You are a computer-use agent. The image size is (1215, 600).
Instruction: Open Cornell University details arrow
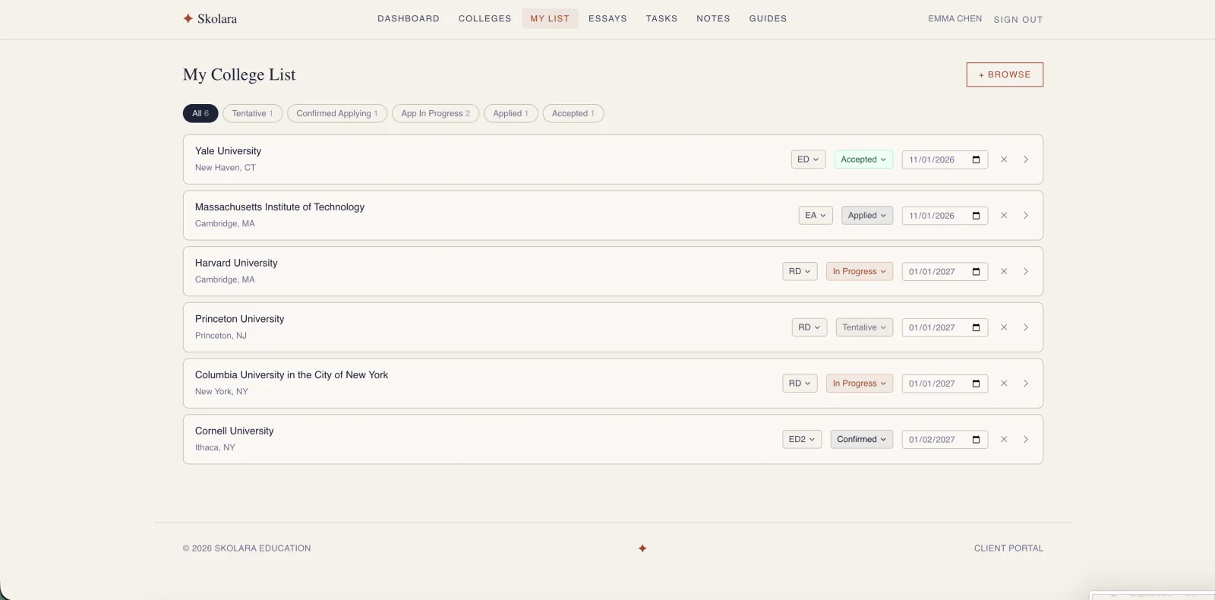click(x=1026, y=439)
